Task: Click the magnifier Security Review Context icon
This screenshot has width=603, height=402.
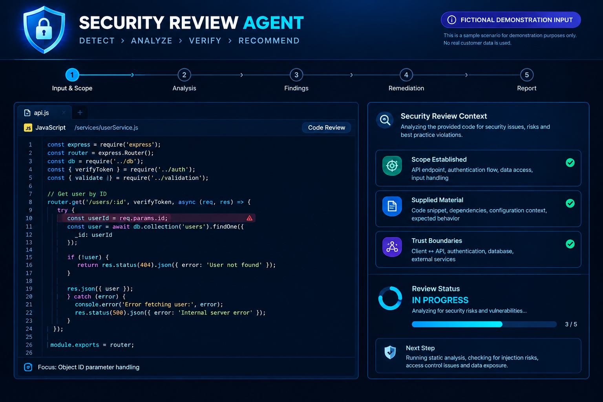Action: tap(385, 120)
